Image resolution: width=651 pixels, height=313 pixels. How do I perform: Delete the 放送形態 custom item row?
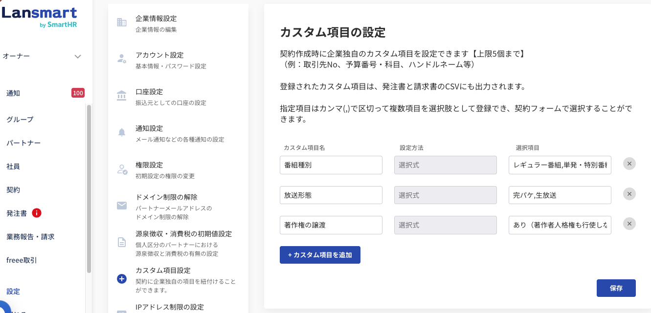pos(629,194)
